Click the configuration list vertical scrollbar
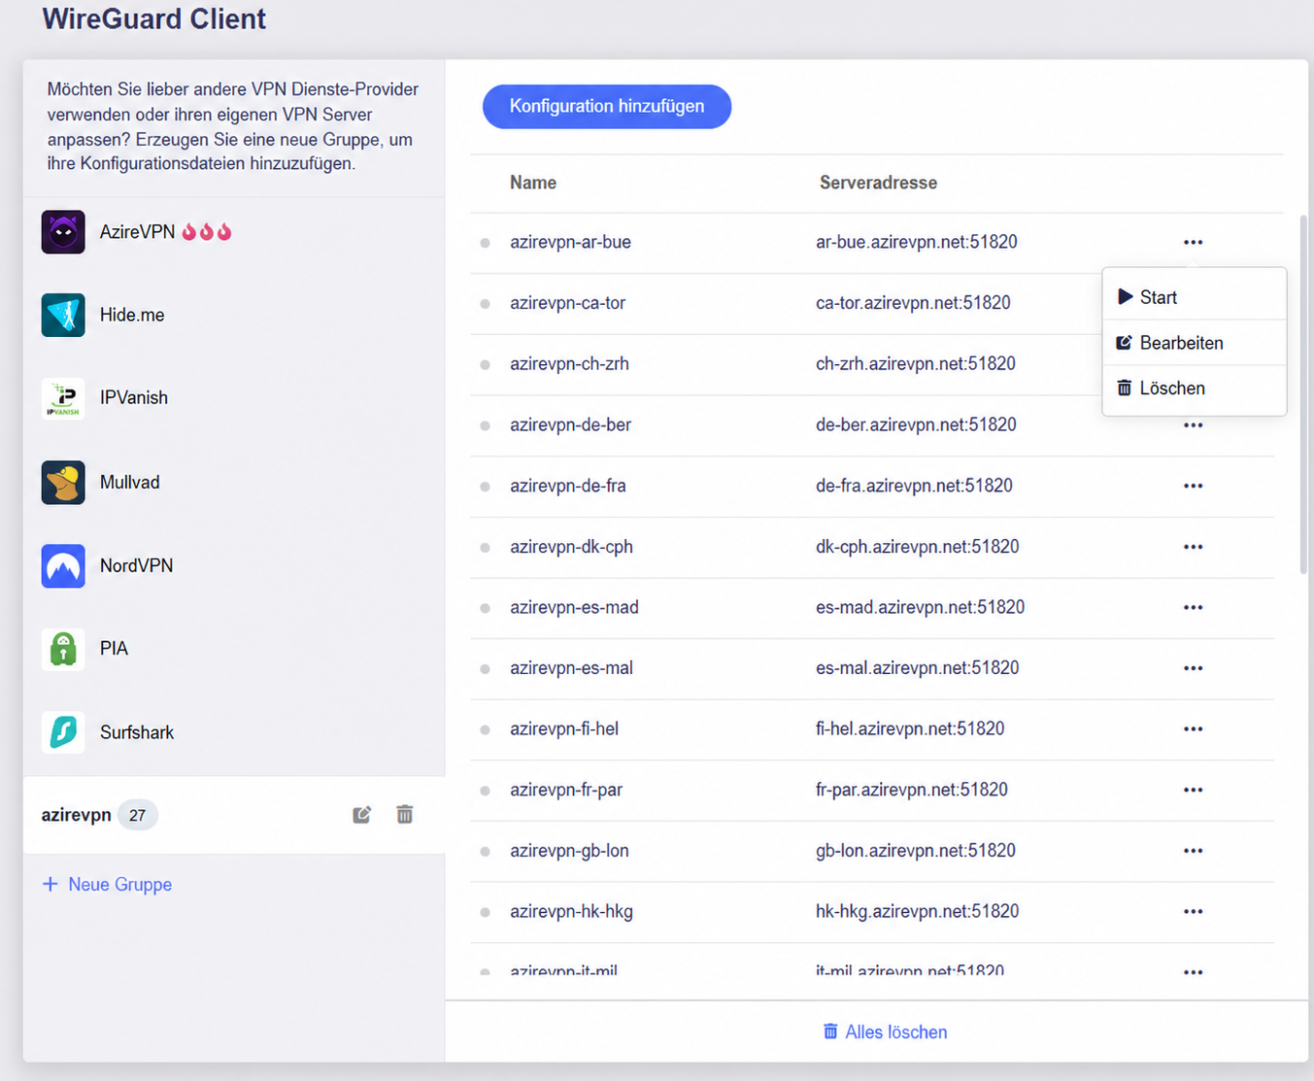The height and width of the screenshot is (1081, 1314). [1303, 395]
